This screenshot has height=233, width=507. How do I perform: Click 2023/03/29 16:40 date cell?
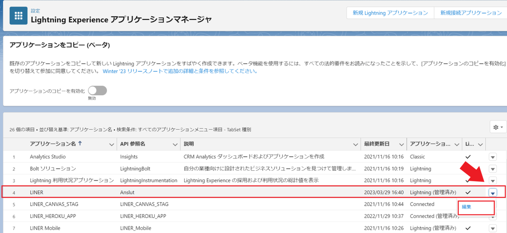point(384,192)
